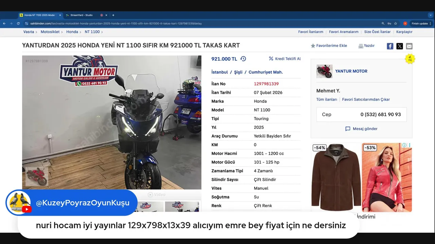The image size is (435, 244).
Task: Open the tab search chevron in the browser's top-right corner
Action: click(431, 15)
